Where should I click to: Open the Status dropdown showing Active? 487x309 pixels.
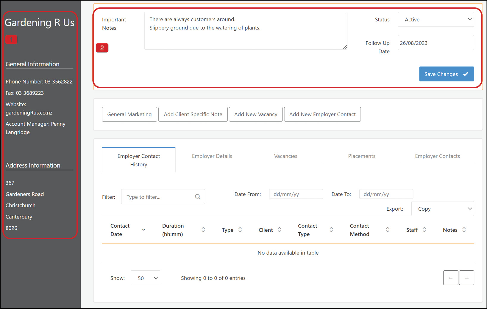coord(436,20)
